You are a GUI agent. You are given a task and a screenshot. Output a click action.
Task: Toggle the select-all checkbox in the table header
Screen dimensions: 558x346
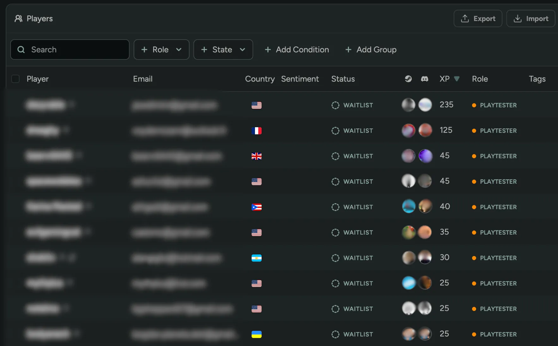pyautogui.click(x=15, y=79)
